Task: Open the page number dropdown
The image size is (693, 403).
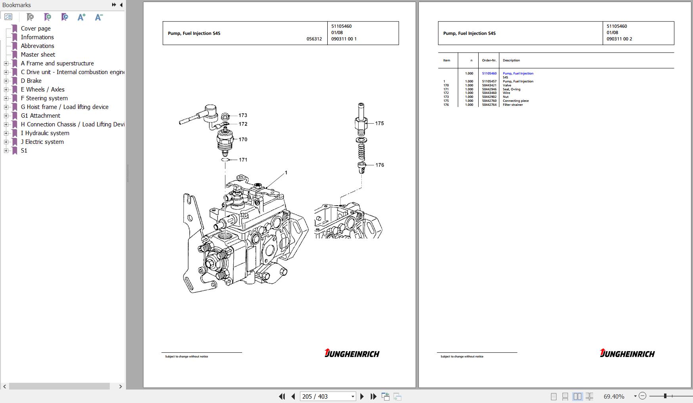Action: pos(352,396)
